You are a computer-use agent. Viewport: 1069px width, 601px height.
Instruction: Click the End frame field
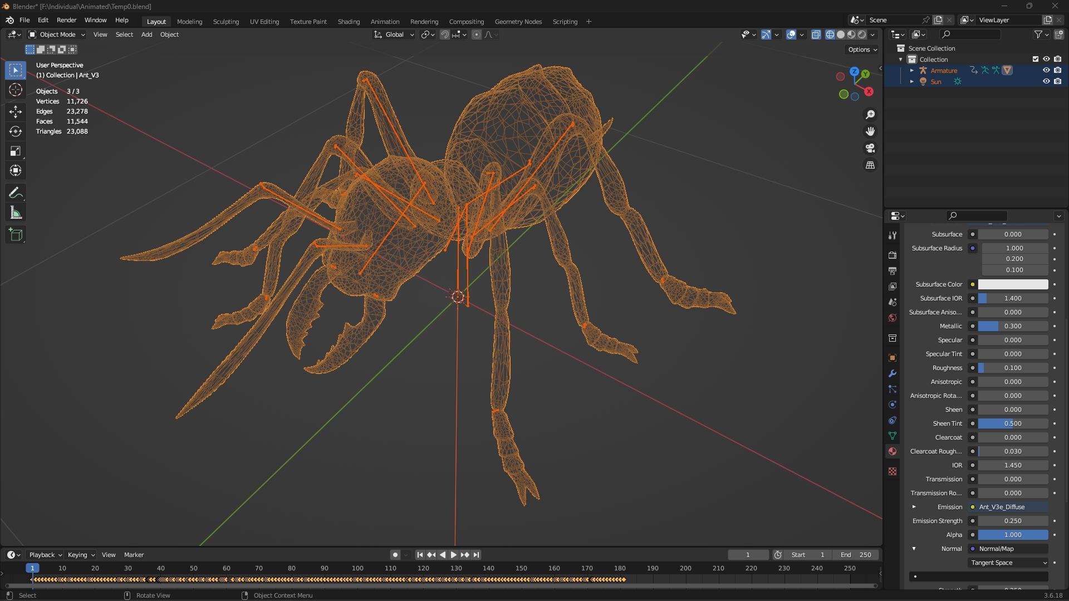point(856,555)
